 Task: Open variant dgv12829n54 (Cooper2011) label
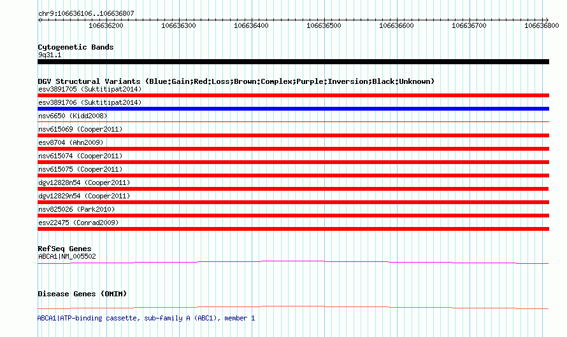[x=84, y=196]
